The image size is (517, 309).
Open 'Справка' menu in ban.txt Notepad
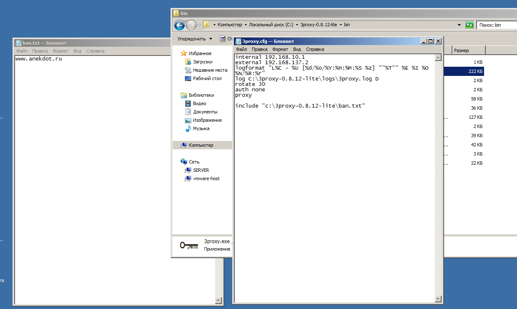click(x=95, y=51)
